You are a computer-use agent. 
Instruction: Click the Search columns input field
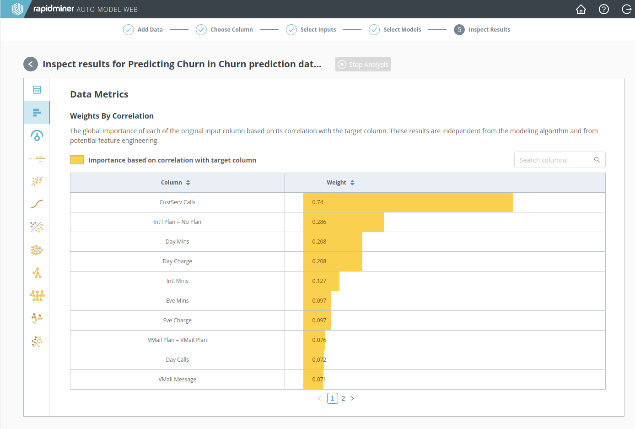click(554, 160)
